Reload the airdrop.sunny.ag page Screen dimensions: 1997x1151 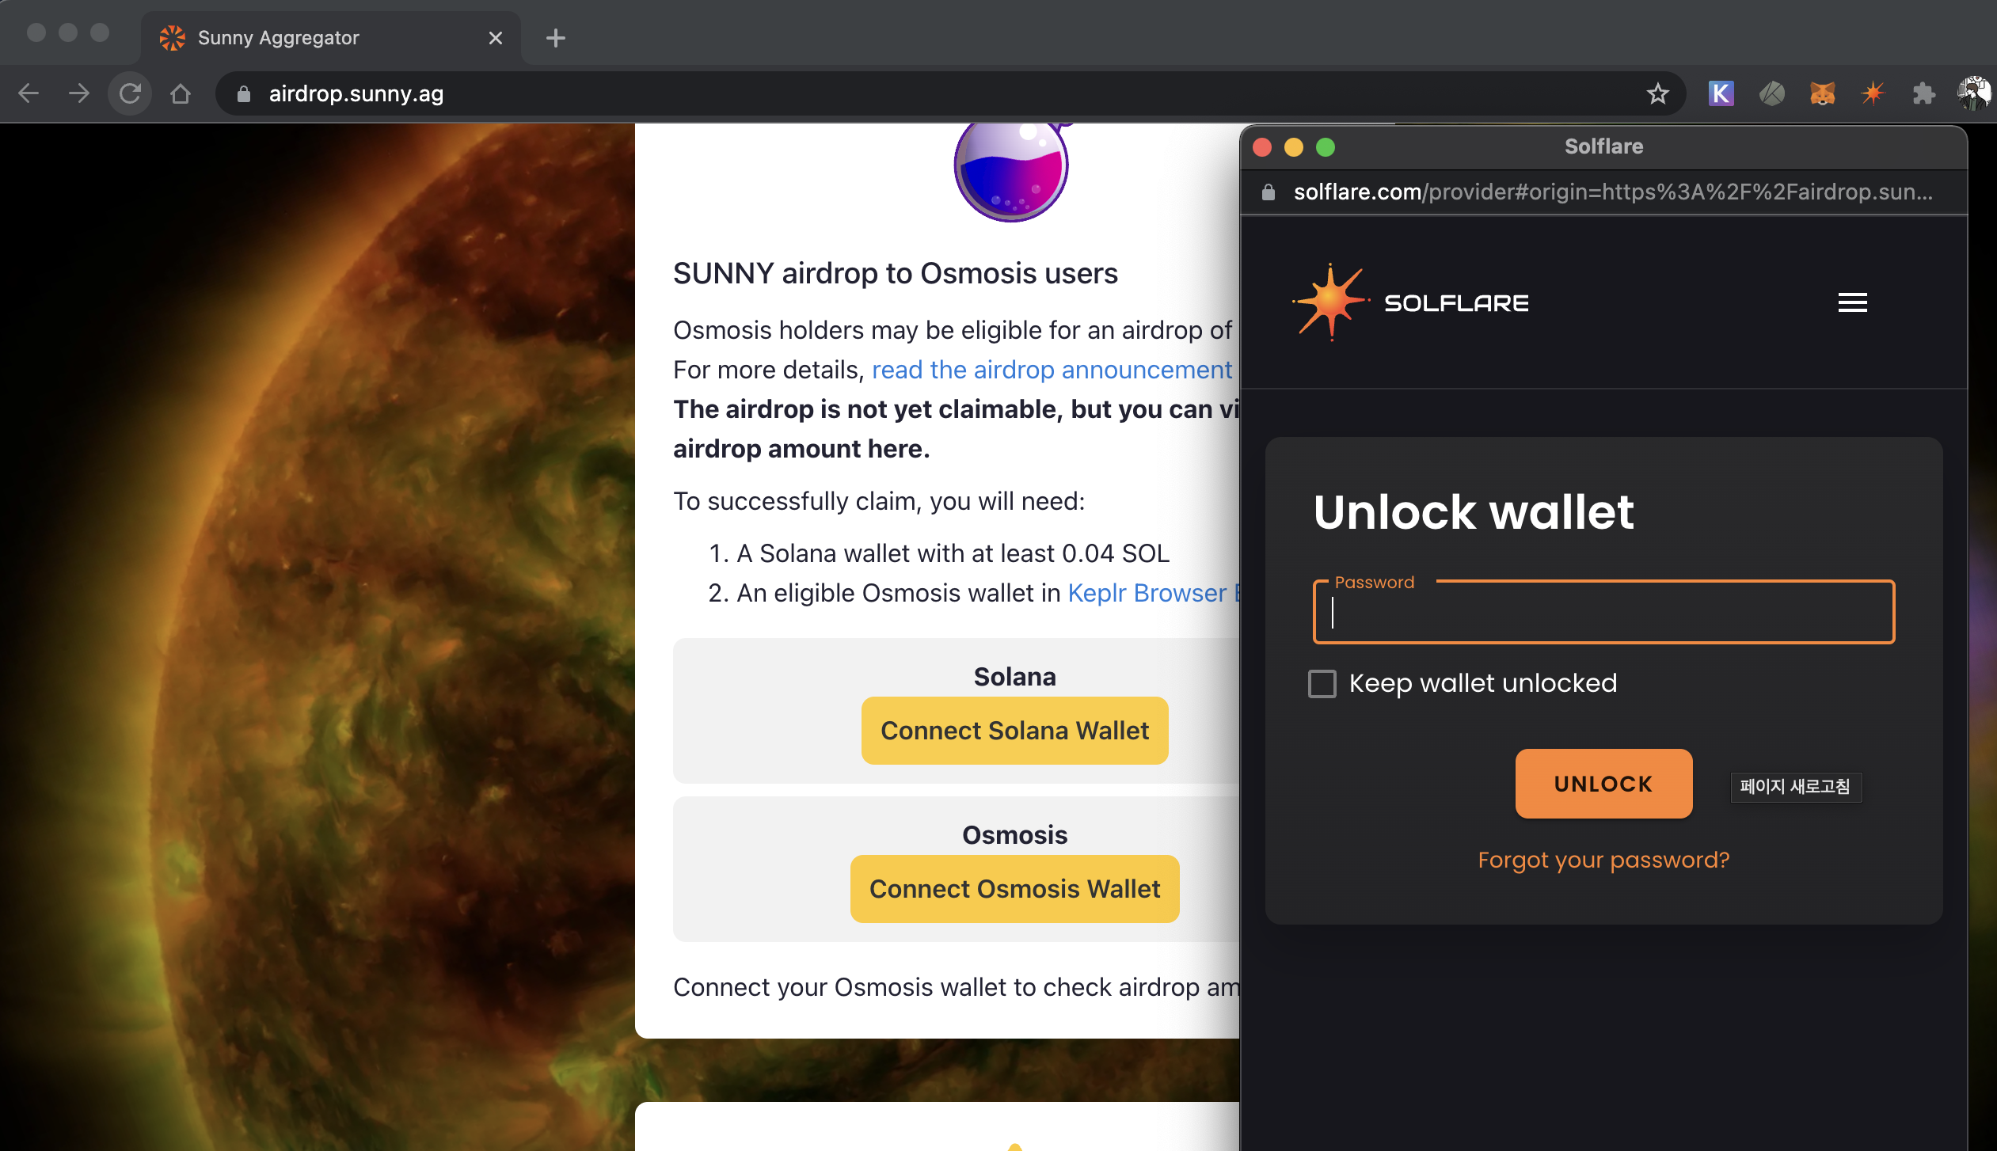(130, 93)
